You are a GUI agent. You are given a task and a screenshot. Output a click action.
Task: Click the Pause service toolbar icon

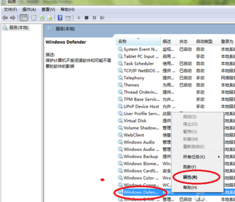94,18
